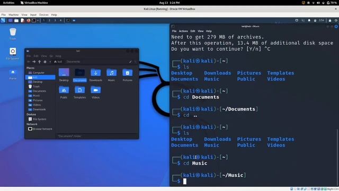Screen dimensions: 339x191
Task: Click the Documents breadcrumb in path bar
Action: click(73, 62)
